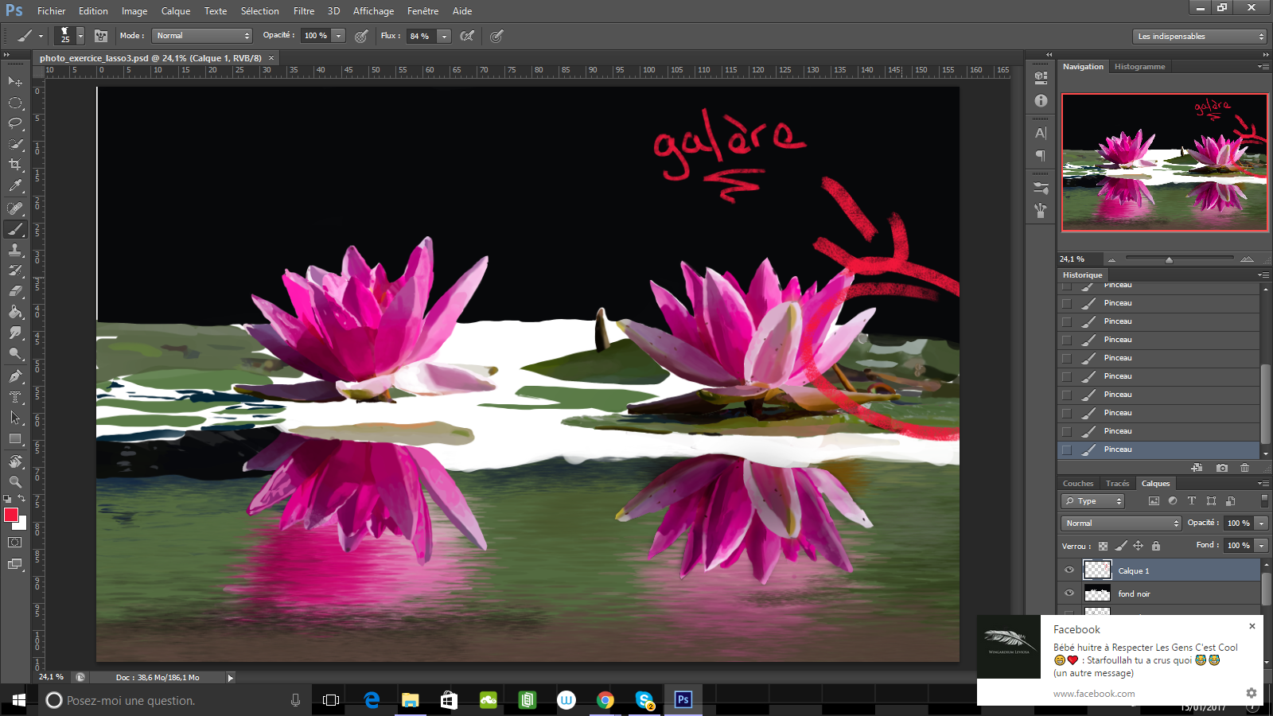Click the red foreground color swatch
The height and width of the screenshot is (716, 1273).
[x=11, y=516]
